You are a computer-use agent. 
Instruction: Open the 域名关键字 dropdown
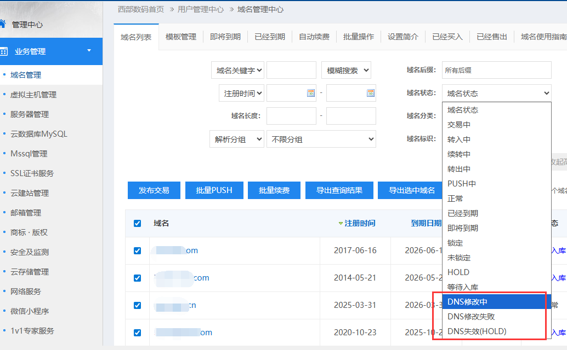[x=237, y=70]
